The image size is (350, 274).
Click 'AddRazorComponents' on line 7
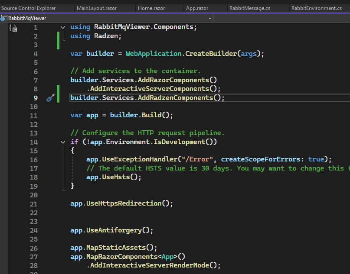173,80
